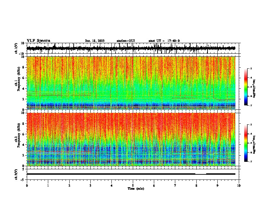
Task: Click the time axis tick label "5"
Action: (133, 186)
